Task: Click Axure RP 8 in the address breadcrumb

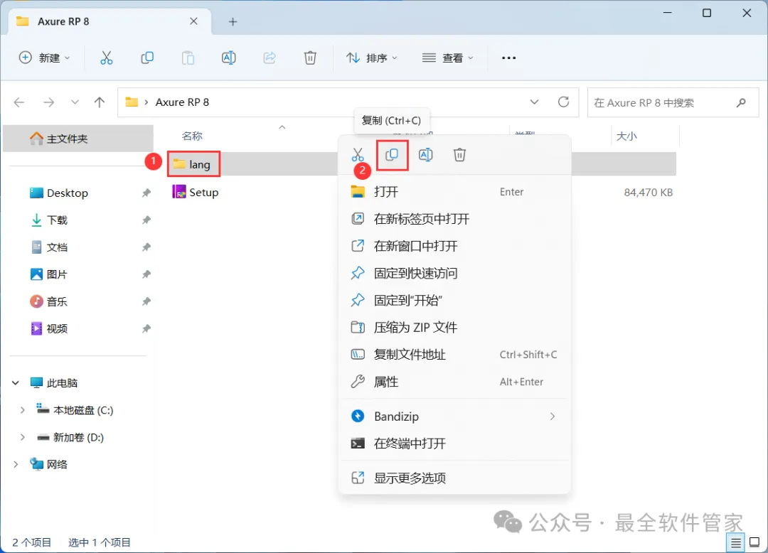Action: click(182, 102)
